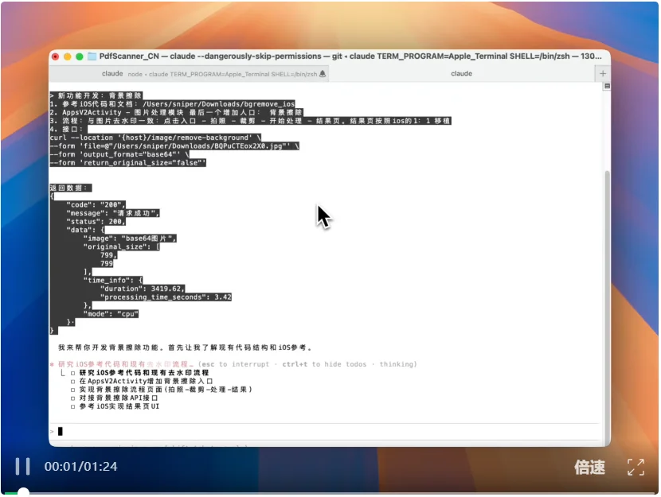Click the bell icon on first tab
Image resolution: width=661 pixels, height=497 pixels.
(x=323, y=73)
